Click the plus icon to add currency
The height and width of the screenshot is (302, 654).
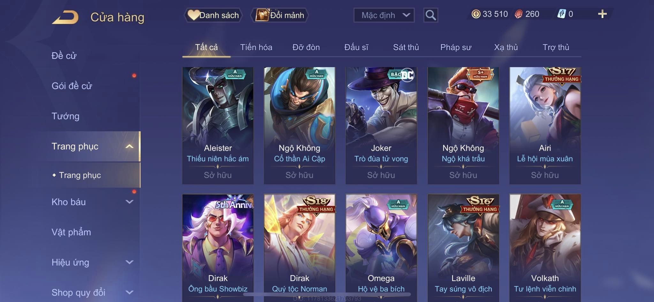coord(602,14)
